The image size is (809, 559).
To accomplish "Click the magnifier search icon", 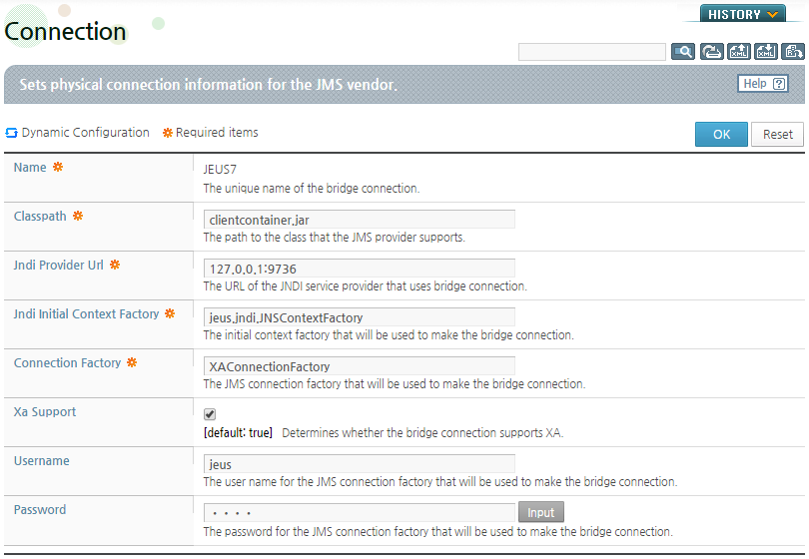I will click(x=682, y=52).
